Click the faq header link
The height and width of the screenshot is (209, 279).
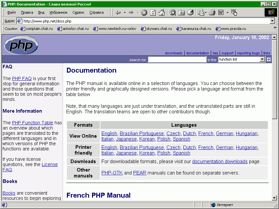pyautogui.click(x=215, y=53)
